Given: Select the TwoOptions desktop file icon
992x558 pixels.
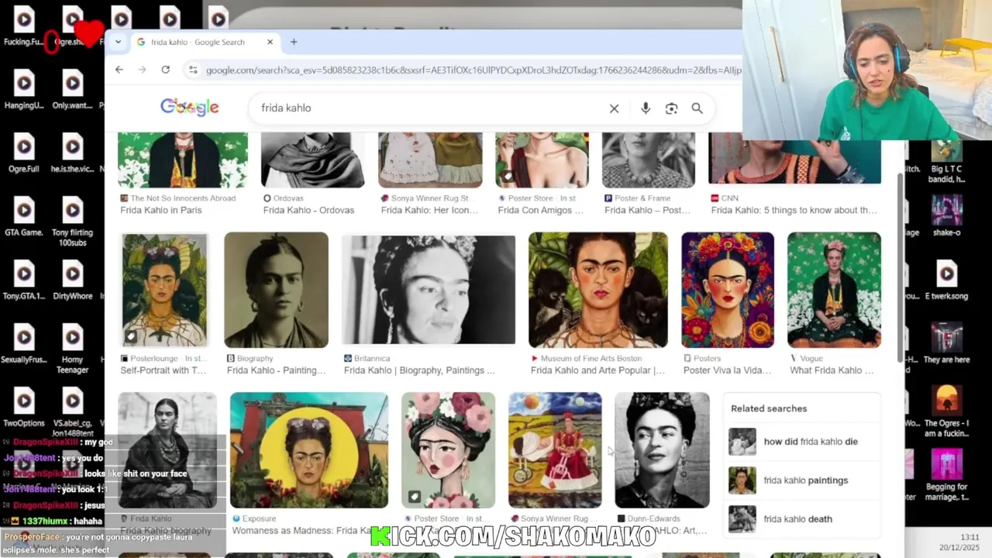Looking at the screenshot, I should point(24,408).
